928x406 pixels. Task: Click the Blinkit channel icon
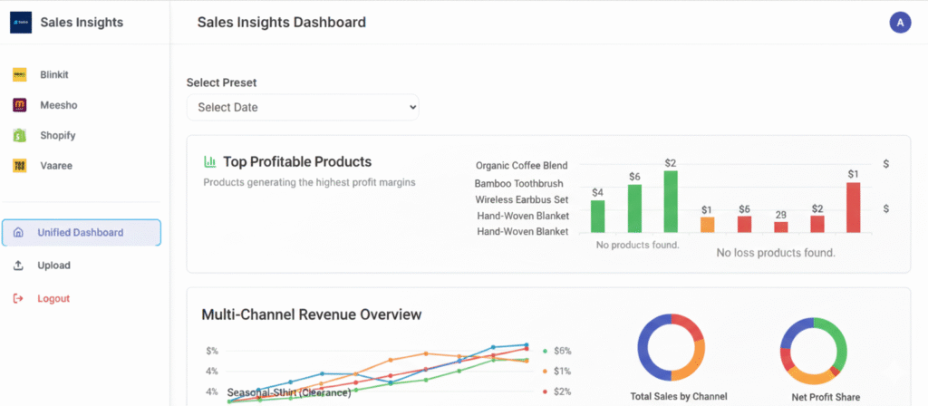(19, 75)
